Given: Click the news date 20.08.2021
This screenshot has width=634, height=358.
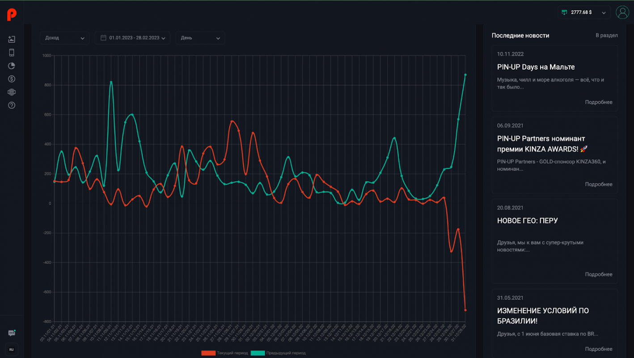Looking at the screenshot, I should pyautogui.click(x=510, y=208).
